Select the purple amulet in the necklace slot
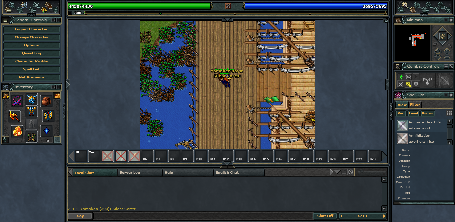The height and width of the screenshot is (222, 455). 17,101
